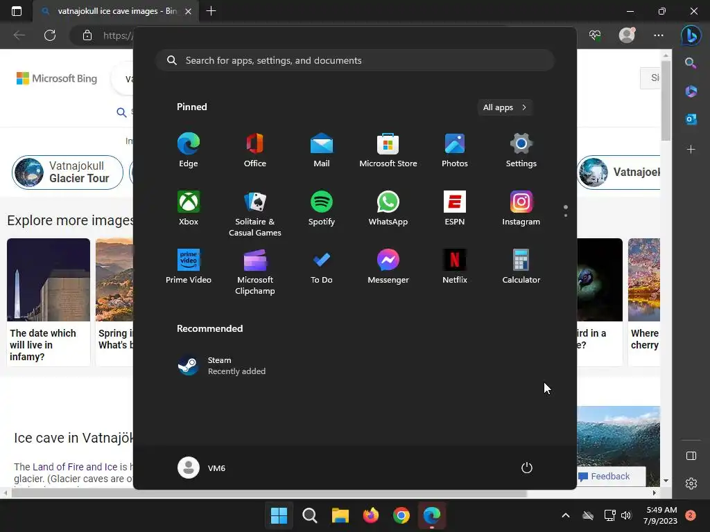Open Solitaire & Casual Games
The width and height of the screenshot is (710, 532).
[255, 213]
